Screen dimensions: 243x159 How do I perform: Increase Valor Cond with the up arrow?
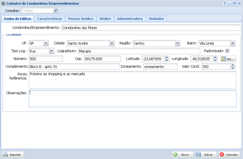(233, 65)
